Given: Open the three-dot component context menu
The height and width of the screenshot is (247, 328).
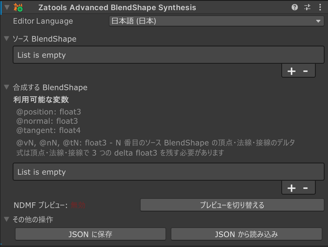Looking at the screenshot, I should (x=320, y=7).
